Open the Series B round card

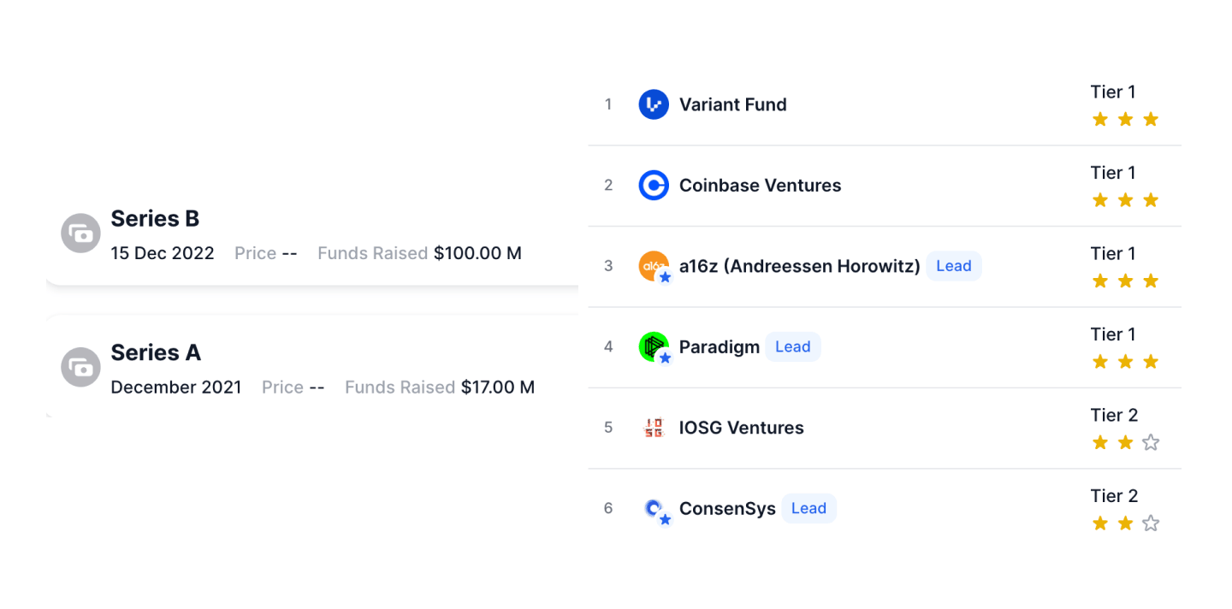click(312, 234)
